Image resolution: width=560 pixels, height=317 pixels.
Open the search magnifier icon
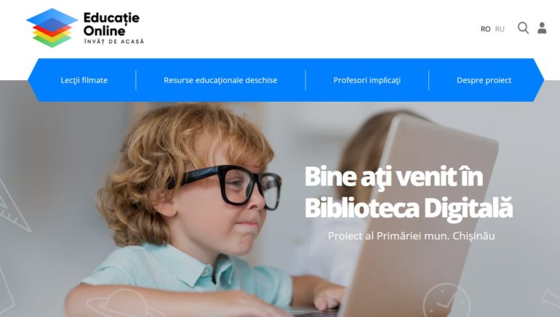(x=523, y=28)
